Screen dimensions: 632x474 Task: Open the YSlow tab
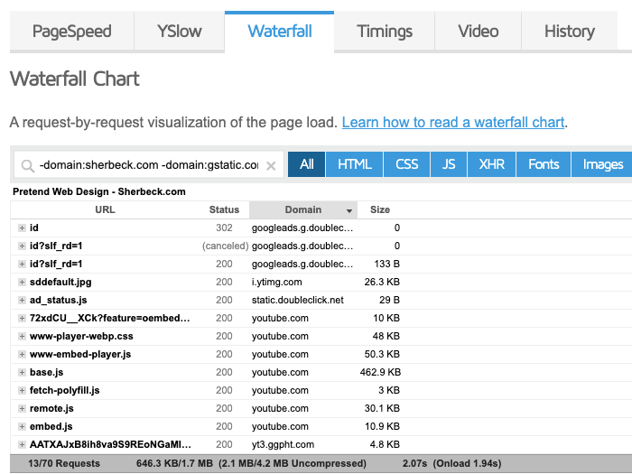pos(180,31)
